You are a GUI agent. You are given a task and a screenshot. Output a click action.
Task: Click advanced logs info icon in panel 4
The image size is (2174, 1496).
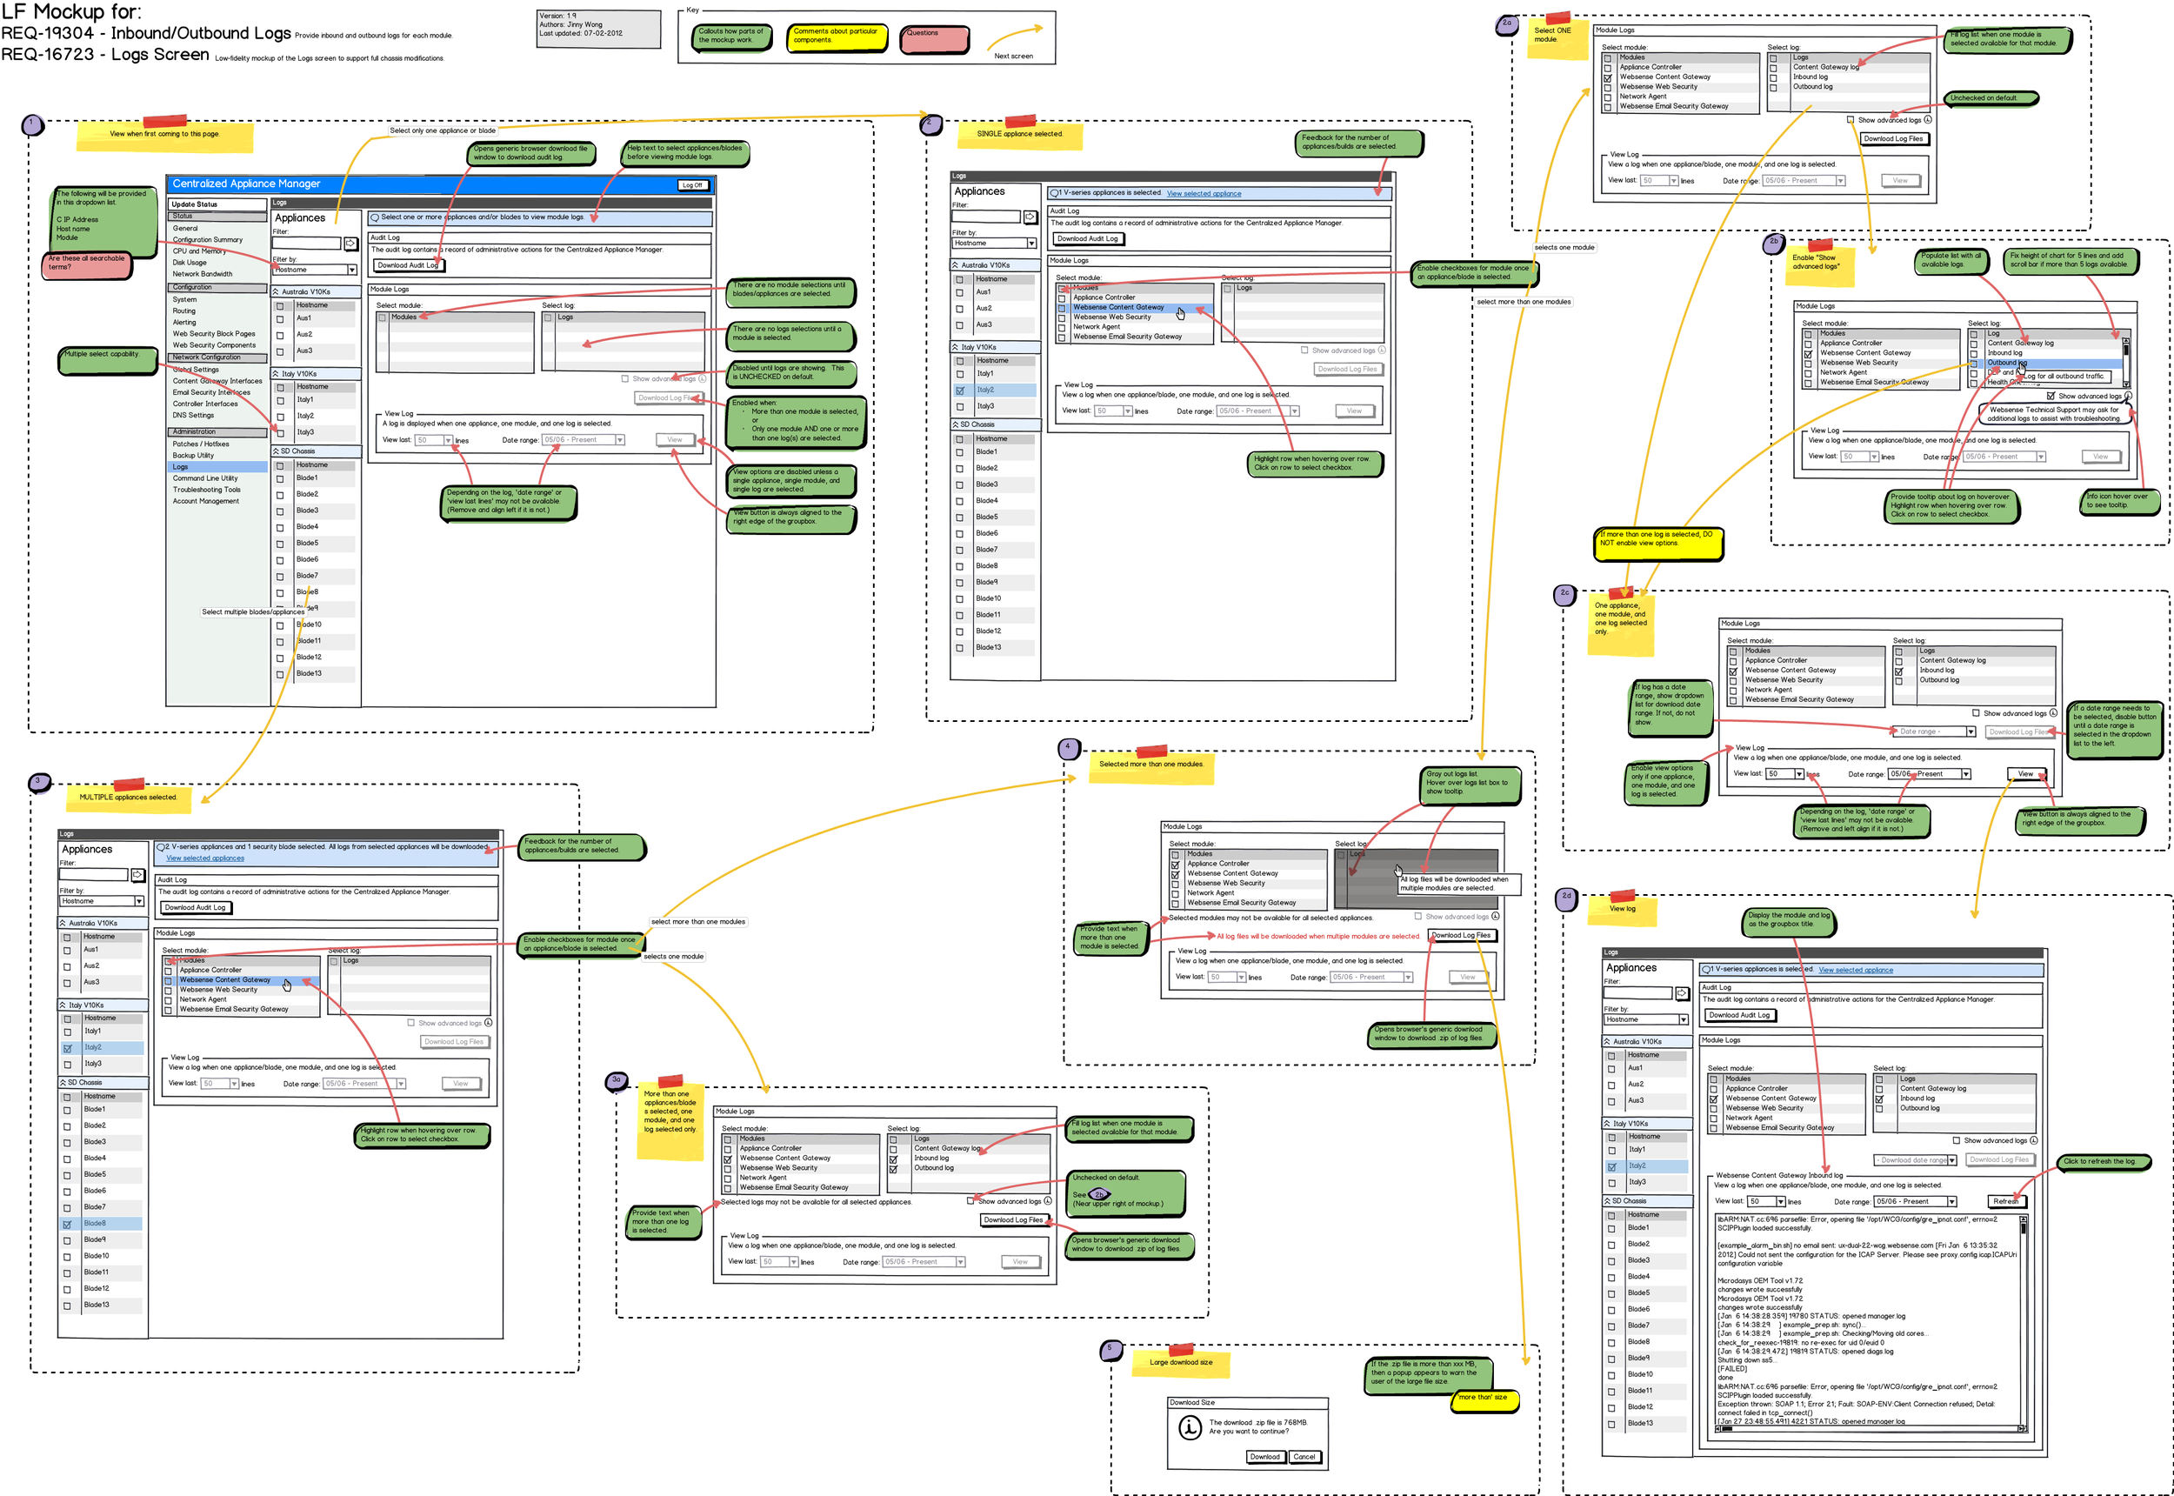click(x=1496, y=916)
